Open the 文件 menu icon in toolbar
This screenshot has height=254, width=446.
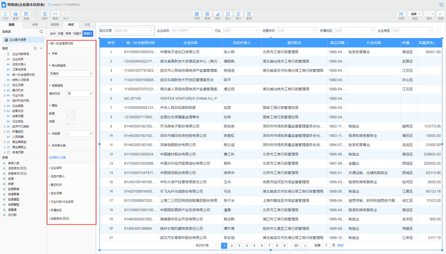(5, 14)
